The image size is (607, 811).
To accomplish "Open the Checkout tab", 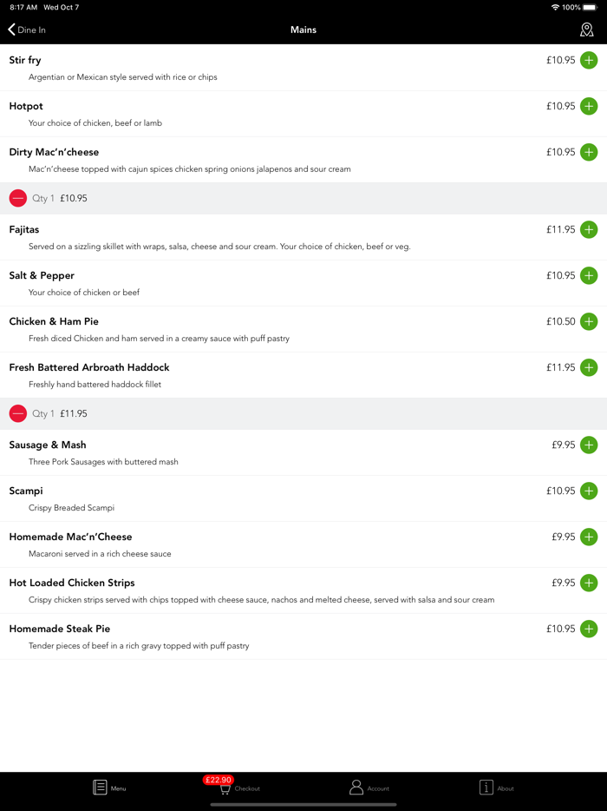I will coord(238,788).
